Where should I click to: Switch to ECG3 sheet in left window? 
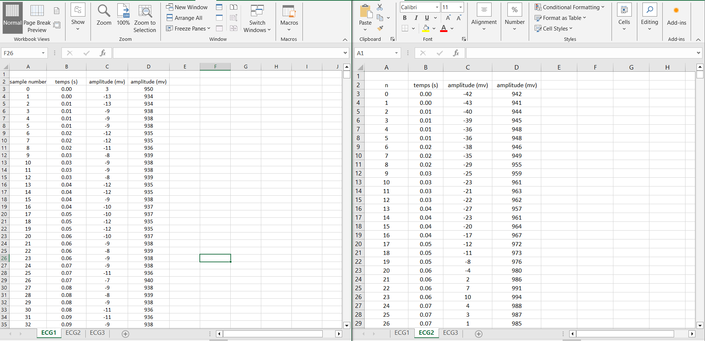pyautogui.click(x=97, y=333)
